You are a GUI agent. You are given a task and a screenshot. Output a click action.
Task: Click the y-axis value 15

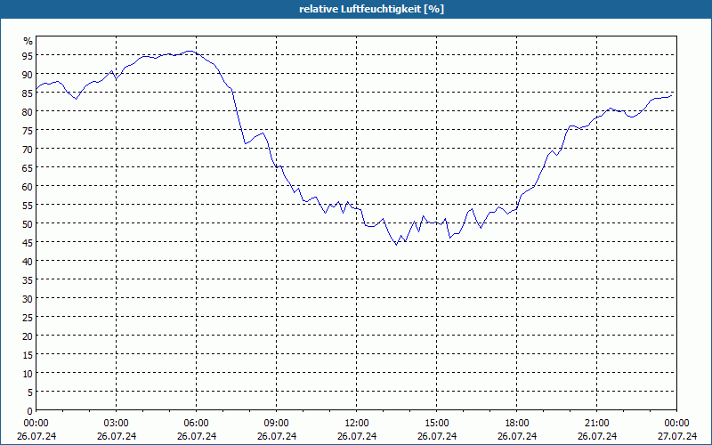[28, 354]
